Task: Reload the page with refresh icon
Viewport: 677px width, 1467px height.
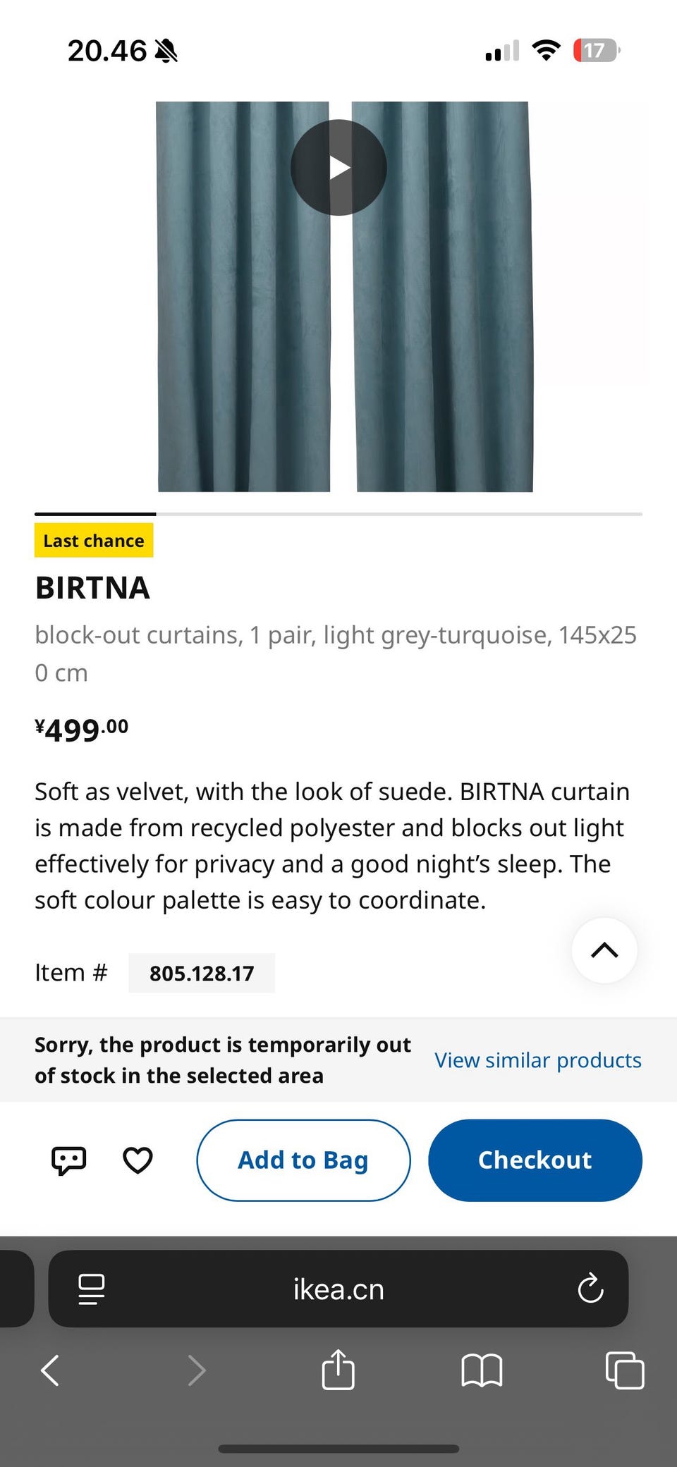Action: tap(590, 1289)
